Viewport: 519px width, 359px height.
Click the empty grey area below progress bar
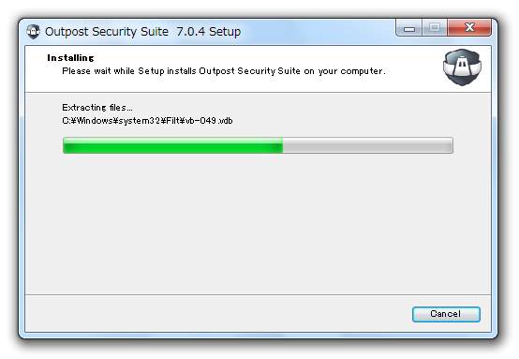coord(259,223)
